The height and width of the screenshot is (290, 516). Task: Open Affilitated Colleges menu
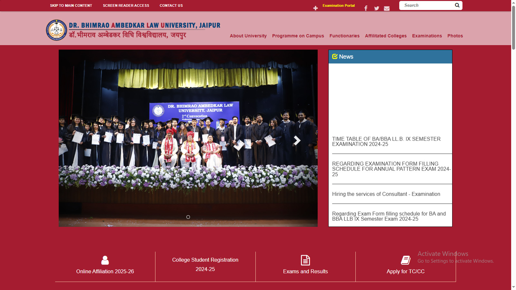pyautogui.click(x=386, y=36)
